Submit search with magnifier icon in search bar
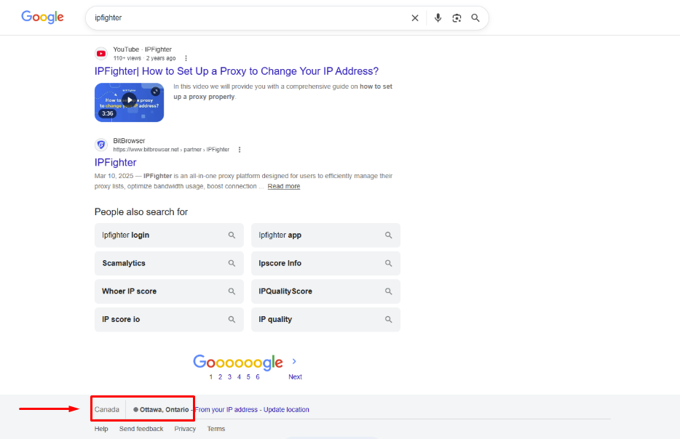The height and width of the screenshot is (439, 680). point(475,17)
